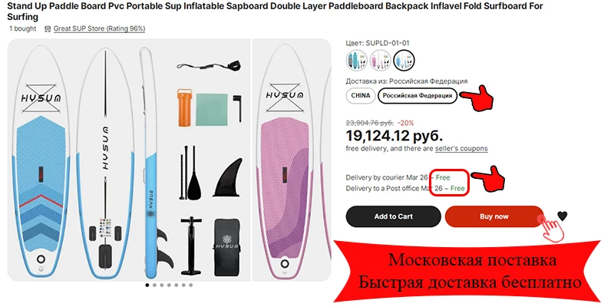Click the store icon beside Great SUP Store
This screenshot has height=307, width=614.
point(48,28)
